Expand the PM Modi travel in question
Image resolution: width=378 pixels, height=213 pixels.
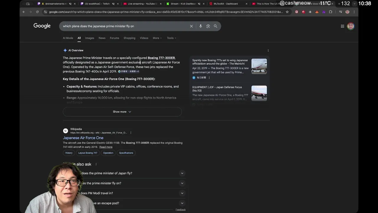[x=182, y=193]
